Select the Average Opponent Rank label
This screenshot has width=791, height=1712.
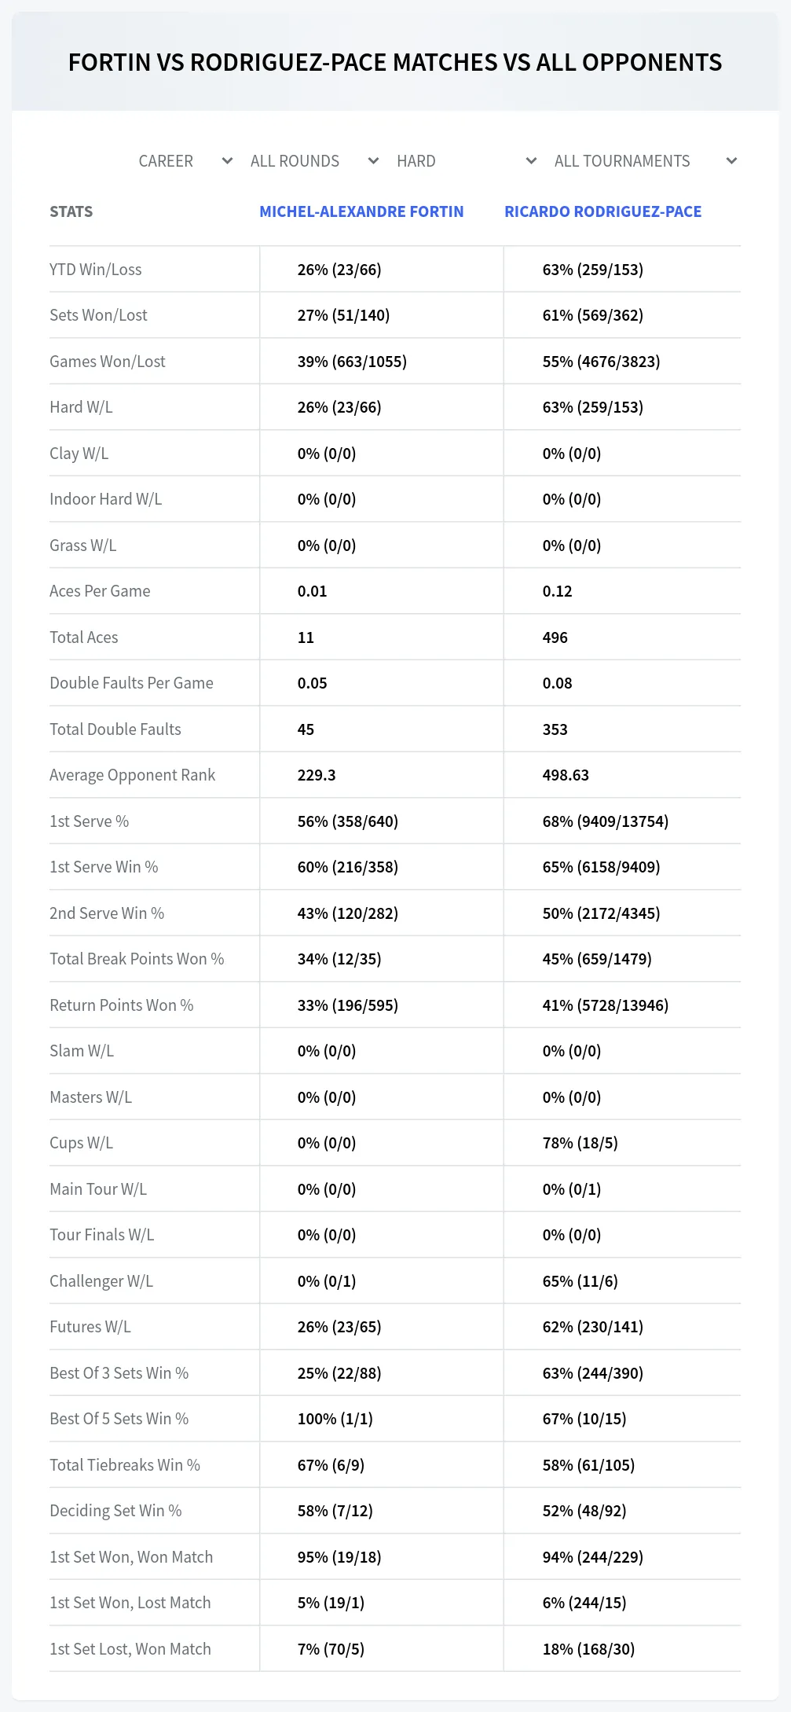point(132,775)
